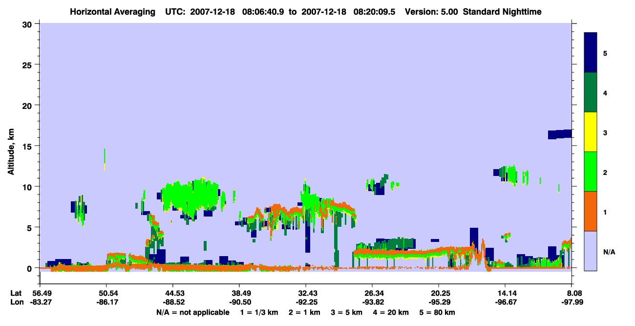Click legend text '1 = 1/3 km'
This screenshot has width=635, height=326.
(x=259, y=312)
